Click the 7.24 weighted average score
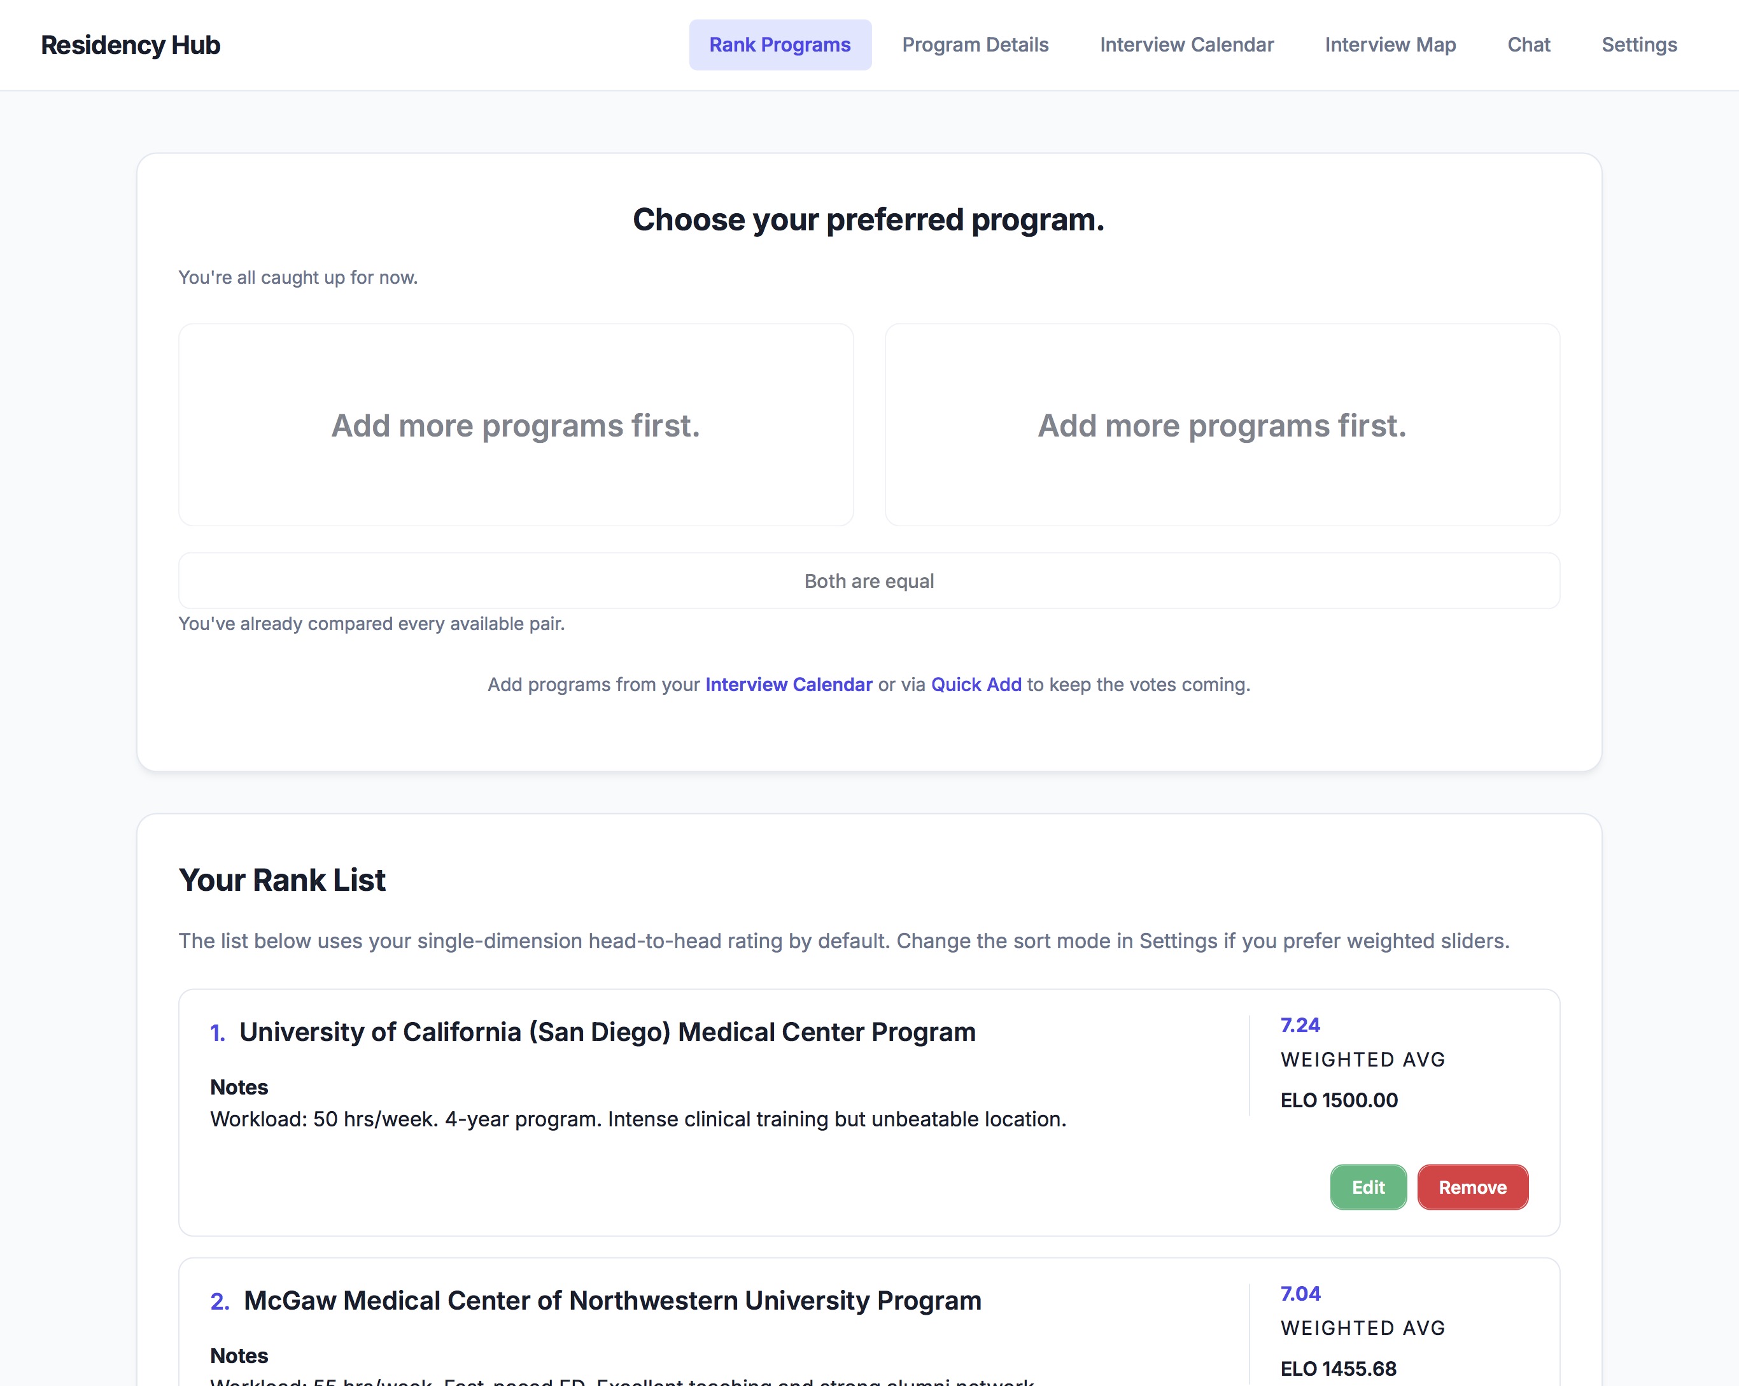 coord(1299,1025)
